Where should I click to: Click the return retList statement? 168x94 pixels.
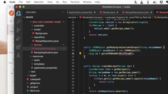pyautogui.click(x=98, y=35)
